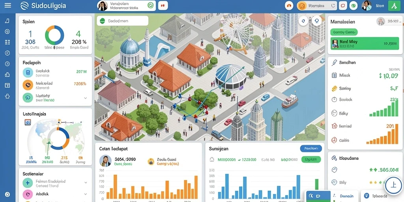
Task: Click the green target icon in the profile card
Action: point(150,6)
